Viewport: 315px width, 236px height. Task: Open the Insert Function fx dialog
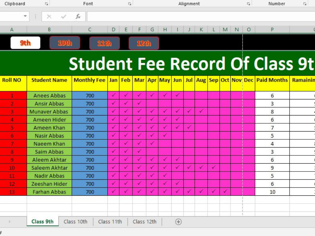click(78, 16)
